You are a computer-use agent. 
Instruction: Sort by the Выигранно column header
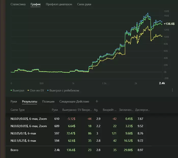point(69,110)
